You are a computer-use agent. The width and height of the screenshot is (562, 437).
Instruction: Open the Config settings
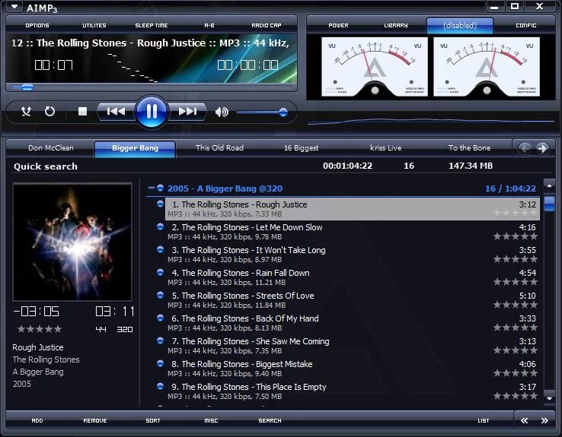pos(525,25)
